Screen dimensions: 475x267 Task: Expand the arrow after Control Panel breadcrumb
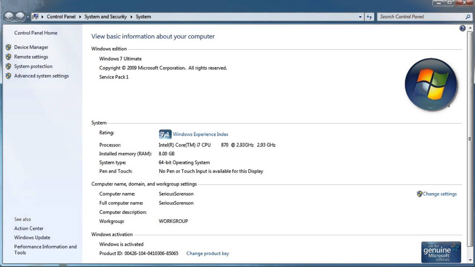click(x=80, y=17)
